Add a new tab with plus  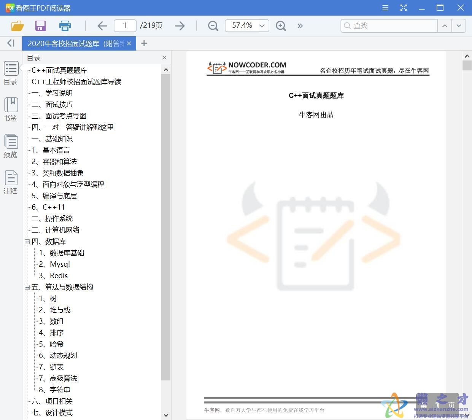pyautogui.click(x=144, y=43)
